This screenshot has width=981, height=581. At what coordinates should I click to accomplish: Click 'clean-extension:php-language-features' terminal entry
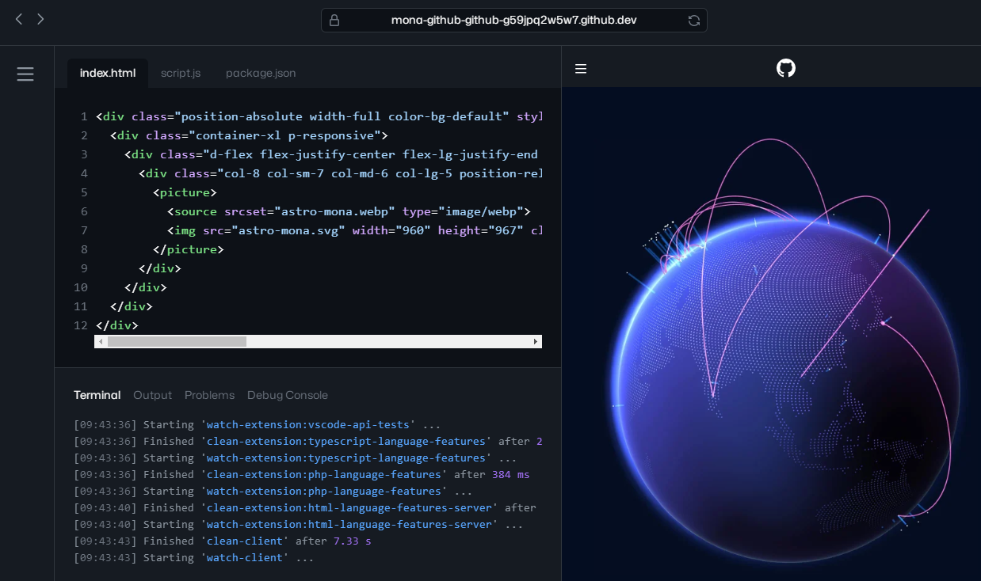[323, 475]
